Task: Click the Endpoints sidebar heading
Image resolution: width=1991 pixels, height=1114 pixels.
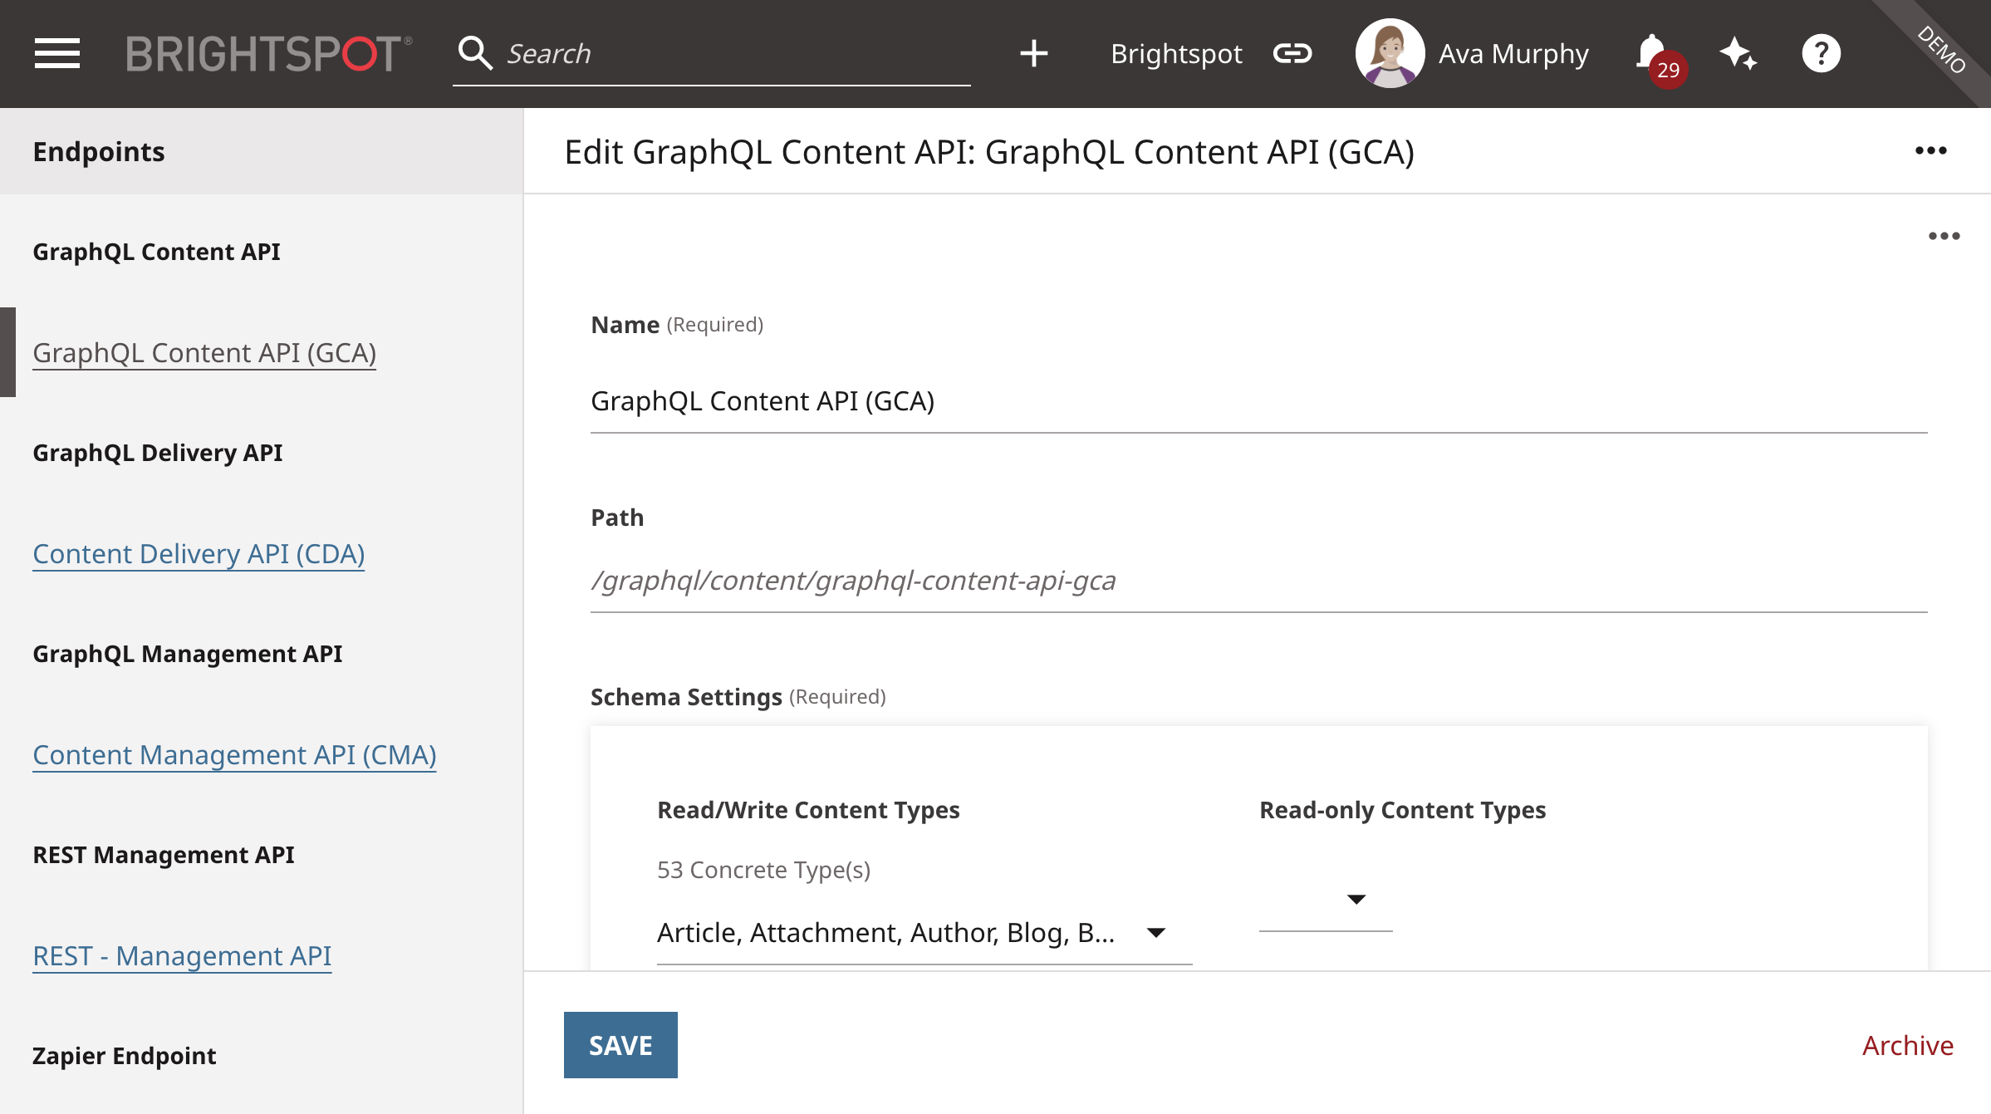Action: (x=99, y=151)
